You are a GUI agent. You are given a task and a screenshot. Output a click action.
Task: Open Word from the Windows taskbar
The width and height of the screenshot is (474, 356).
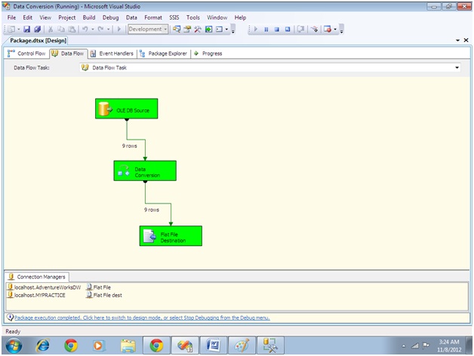coord(214,345)
